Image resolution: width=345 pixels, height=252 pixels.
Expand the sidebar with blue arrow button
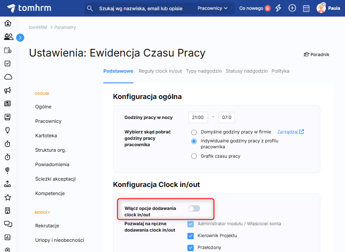[x=20, y=38]
